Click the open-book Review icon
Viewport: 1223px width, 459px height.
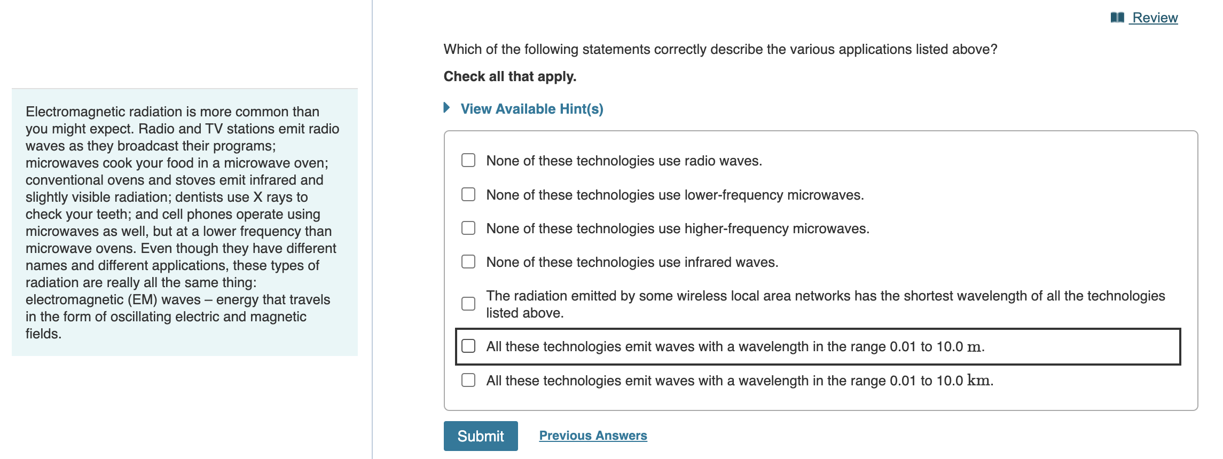pos(1119,17)
